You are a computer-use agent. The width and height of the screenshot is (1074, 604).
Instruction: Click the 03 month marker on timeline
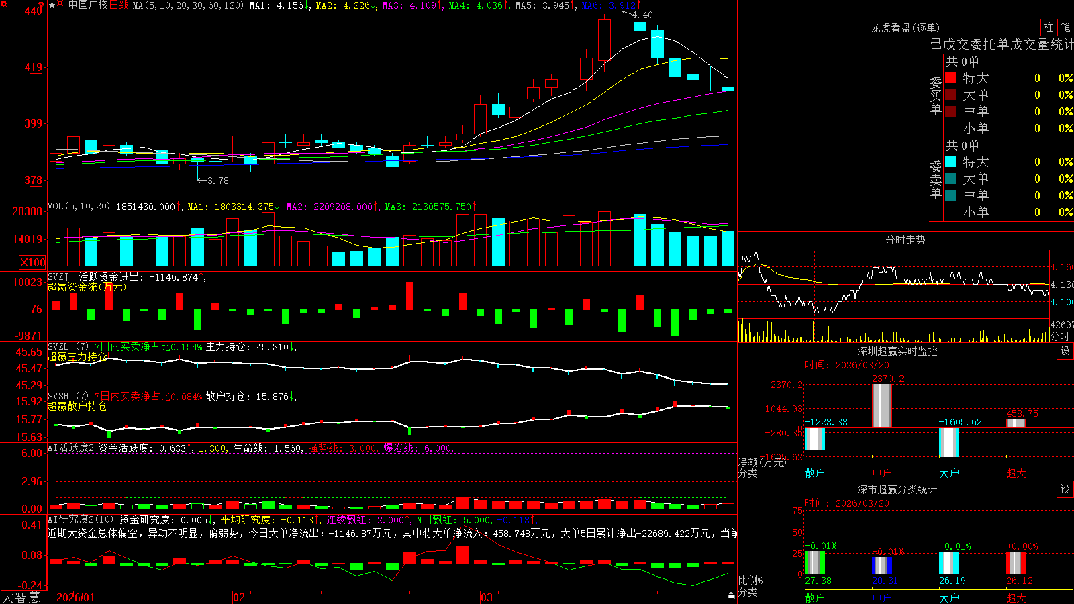click(x=487, y=597)
